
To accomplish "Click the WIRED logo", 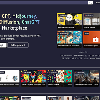I will point(89,55).
